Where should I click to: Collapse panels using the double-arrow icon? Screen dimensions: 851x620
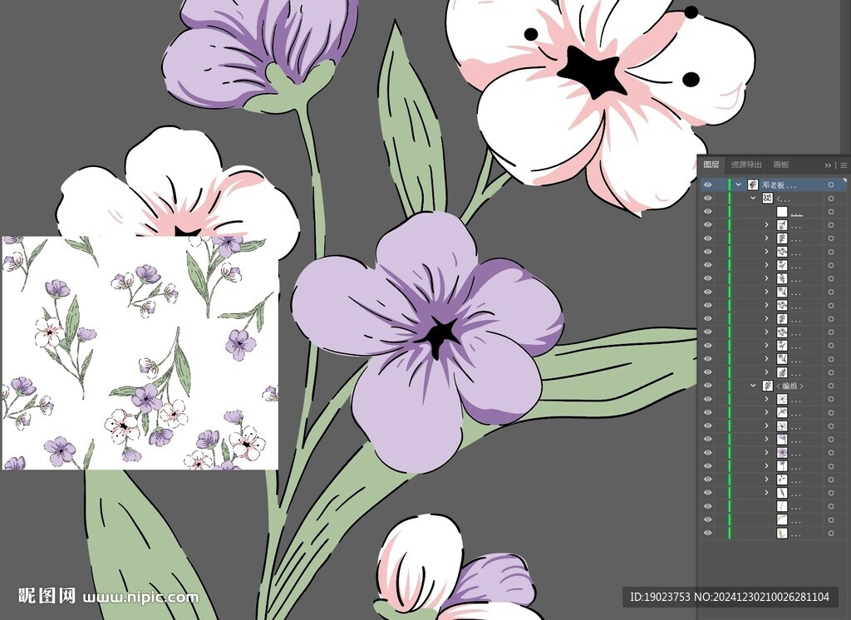[x=828, y=165]
